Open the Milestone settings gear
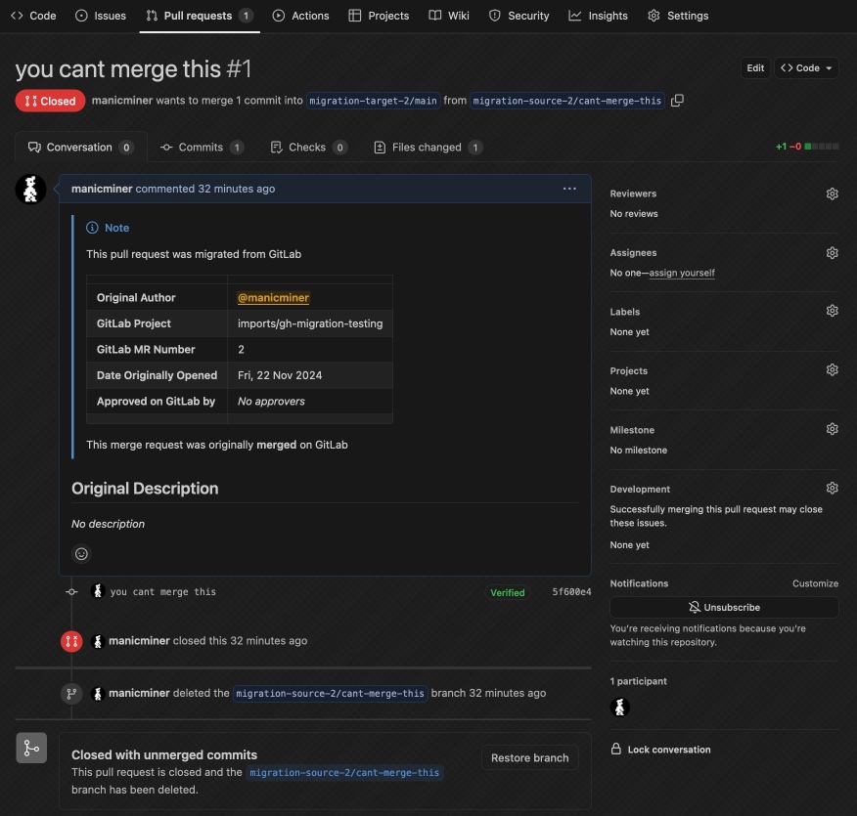The width and height of the screenshot is (857, 816). click(x=832, y=428)
